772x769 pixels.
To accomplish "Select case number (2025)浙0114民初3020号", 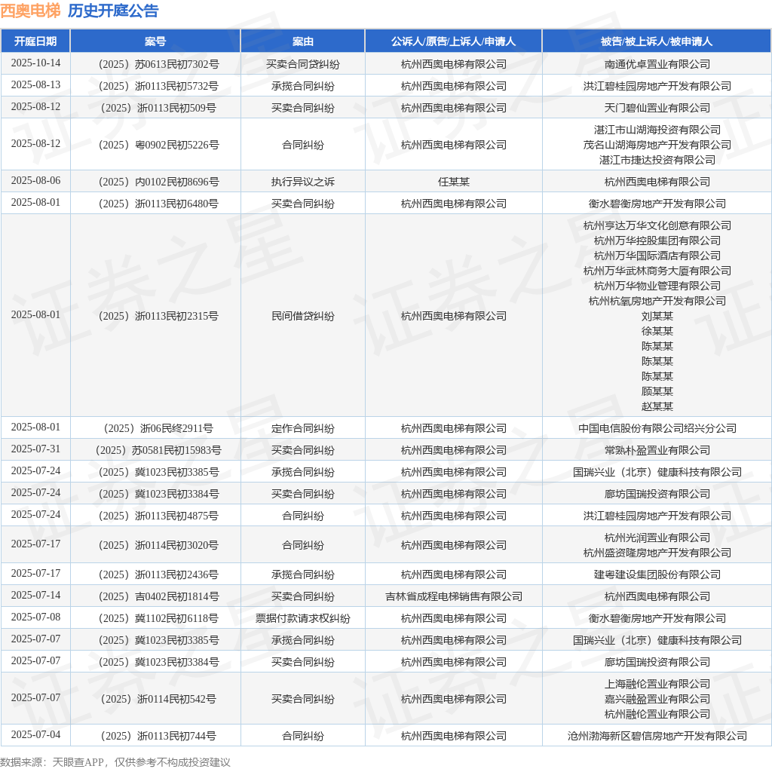I will [x=158, y=545].
